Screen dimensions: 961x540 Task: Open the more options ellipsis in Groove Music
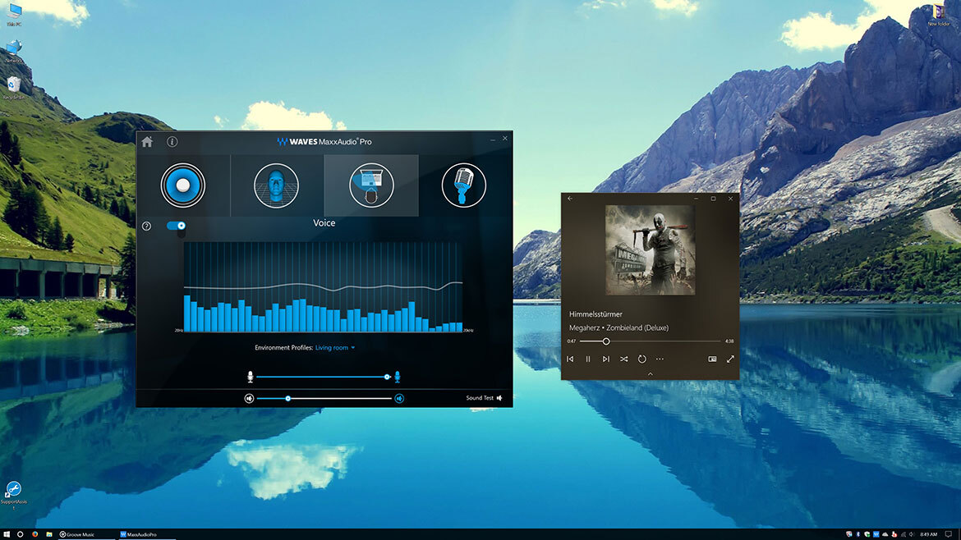(x=660, y=359)
